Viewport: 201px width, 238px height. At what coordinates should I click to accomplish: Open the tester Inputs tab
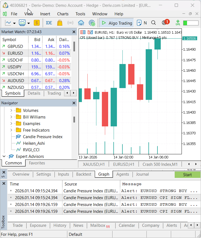click(x=64, y=174)
